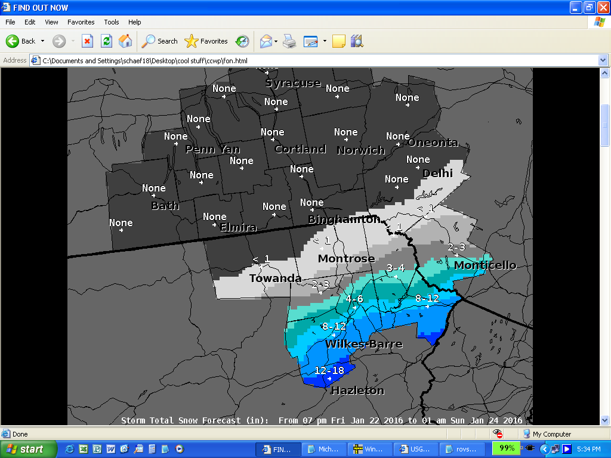The width and height of the screenshot is (611, 458).
Task: Switch to the Win... taskbar window
Action: tap(370, 449)
